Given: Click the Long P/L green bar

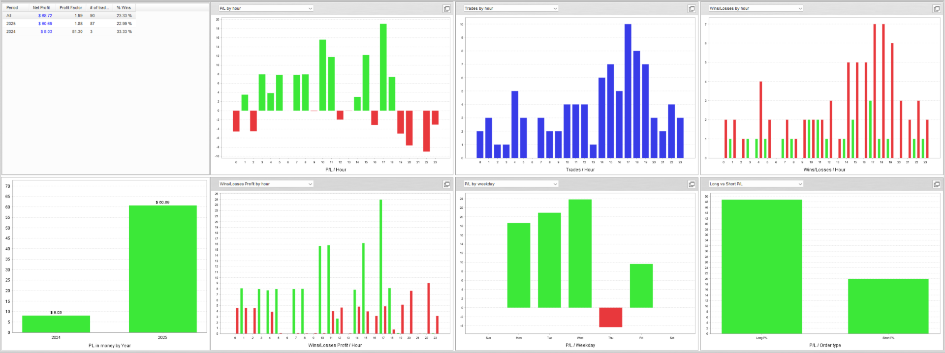Looking at the screenshot, I should click(x=761, y=266).
